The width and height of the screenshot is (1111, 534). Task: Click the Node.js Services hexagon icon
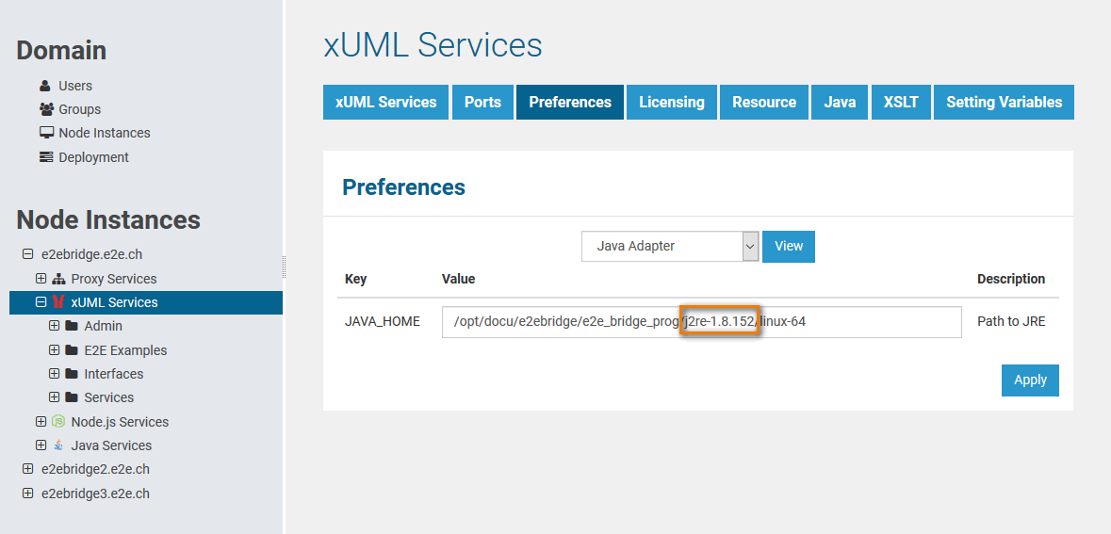[58, 422]
